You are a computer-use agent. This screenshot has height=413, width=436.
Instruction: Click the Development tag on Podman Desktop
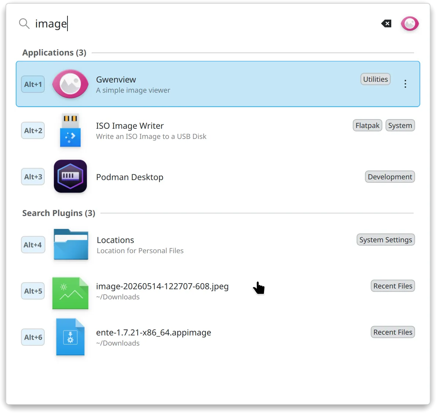[x=390, y=176]
